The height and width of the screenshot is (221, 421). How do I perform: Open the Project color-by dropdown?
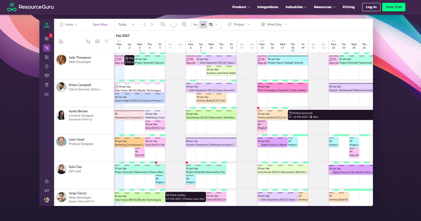(x=239, y=25)
